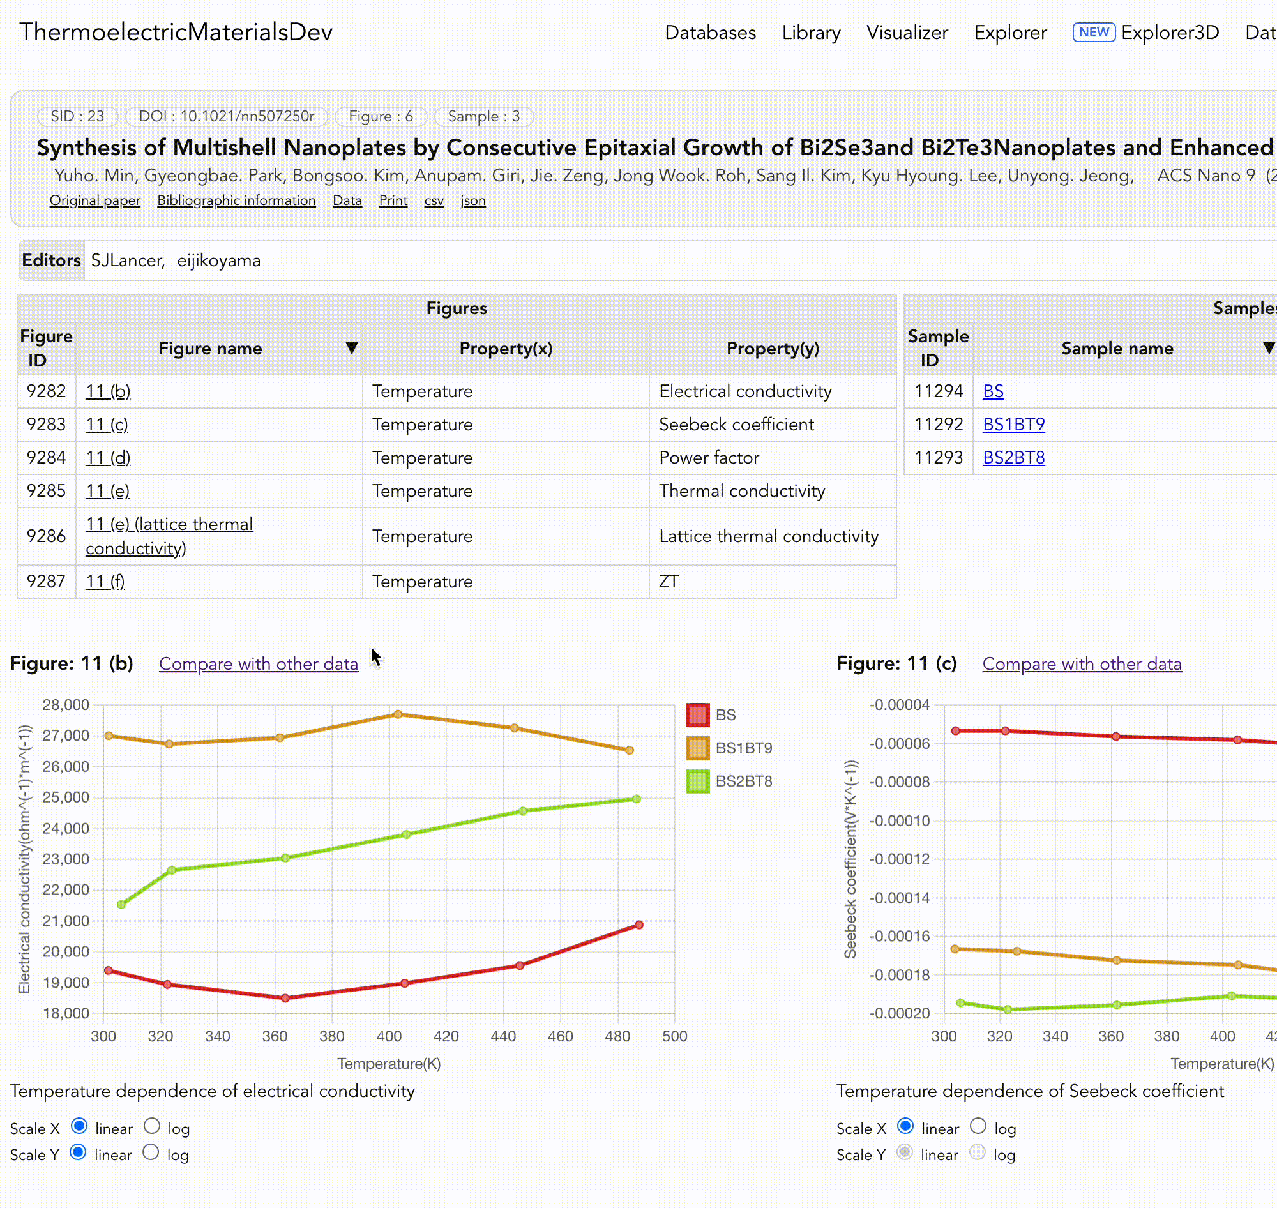The image size is (1277, 1208).
Task: Select log Scale X for Figure 11 (b)
Action: pos(152,1126)
